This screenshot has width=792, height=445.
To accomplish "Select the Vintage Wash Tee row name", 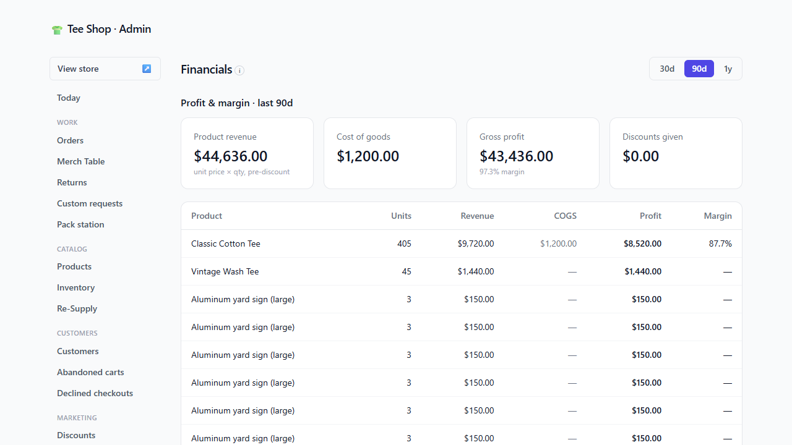I will (x=225, y=271).
